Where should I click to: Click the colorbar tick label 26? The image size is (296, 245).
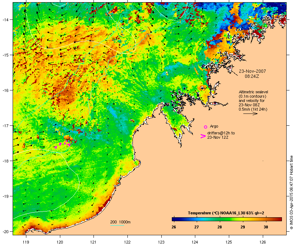tap(174, 227)
